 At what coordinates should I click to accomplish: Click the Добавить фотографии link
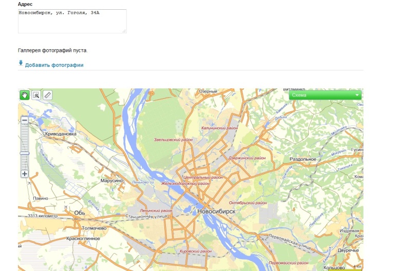coord(54,65)
